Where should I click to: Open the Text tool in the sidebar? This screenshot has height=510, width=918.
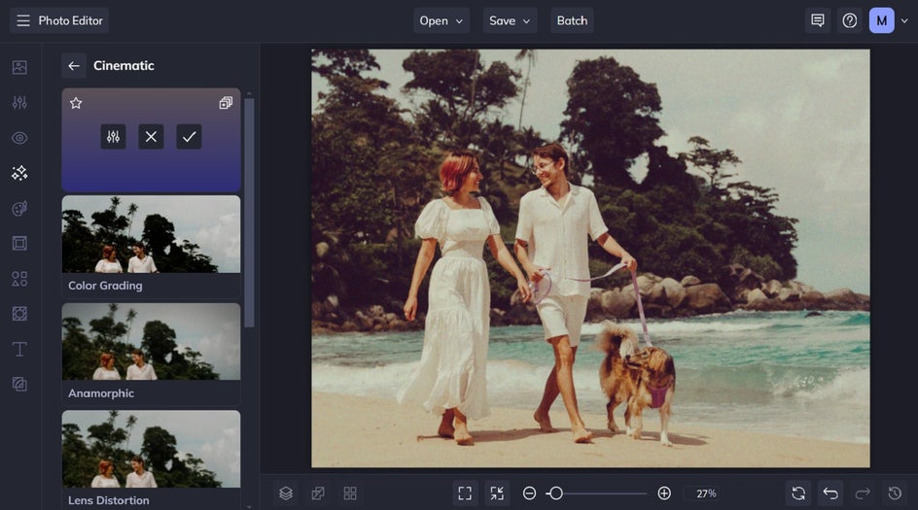tap(19, 349)
